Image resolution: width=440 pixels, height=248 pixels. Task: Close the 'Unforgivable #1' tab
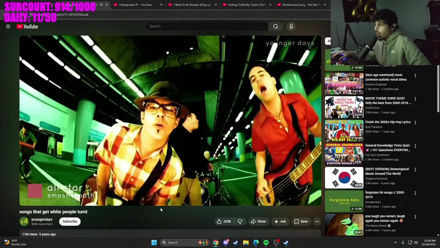pos(161,5)
